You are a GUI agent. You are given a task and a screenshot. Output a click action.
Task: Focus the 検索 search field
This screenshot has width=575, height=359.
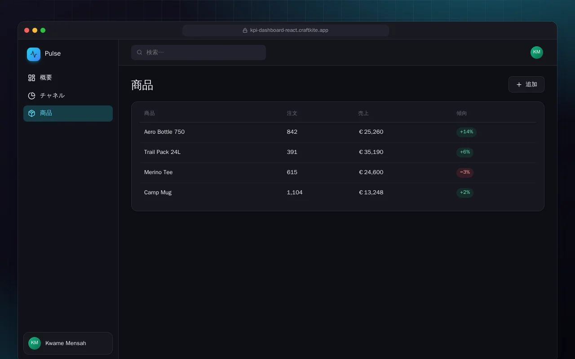199,53
